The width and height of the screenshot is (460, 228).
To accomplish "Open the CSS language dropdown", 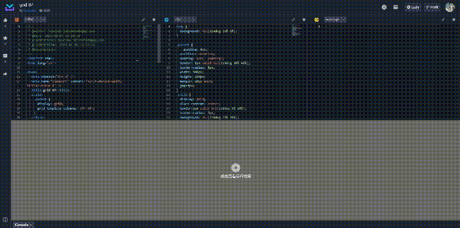I will (185, 20).
